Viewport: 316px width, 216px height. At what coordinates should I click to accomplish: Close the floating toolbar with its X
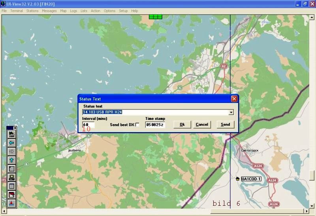[15, 128]
